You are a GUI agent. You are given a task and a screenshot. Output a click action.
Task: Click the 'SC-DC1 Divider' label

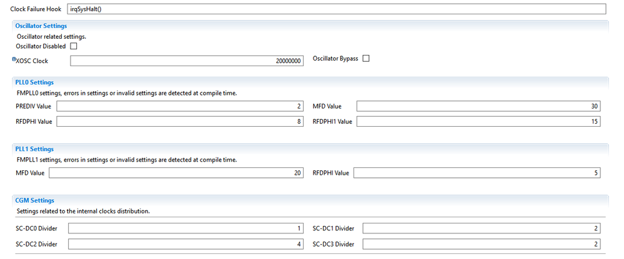point(334,228)
